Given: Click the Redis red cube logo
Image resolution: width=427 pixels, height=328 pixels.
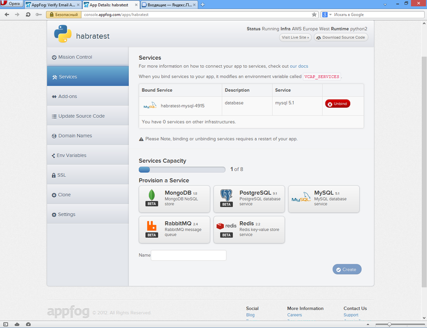Looking at the screenshot, I should pyautogui.click(x=220, y=226).
